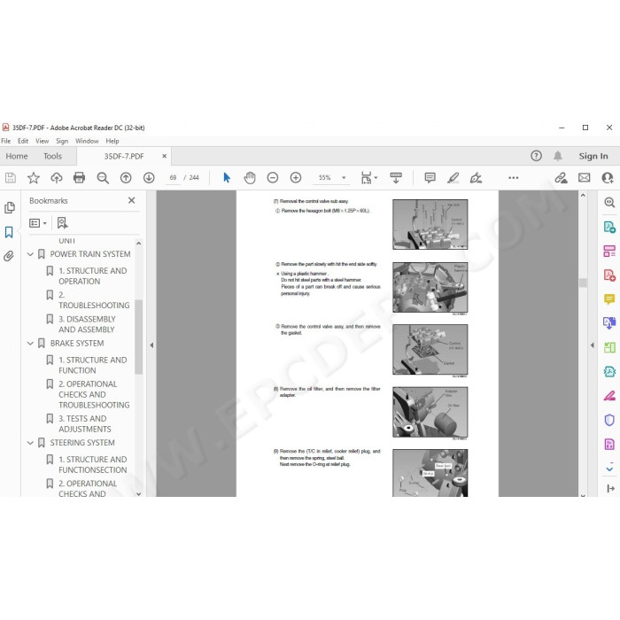Image resolution: width=620 pixels, height=620 pixels.
Task: Open the sign document tool
Action: 476,178
